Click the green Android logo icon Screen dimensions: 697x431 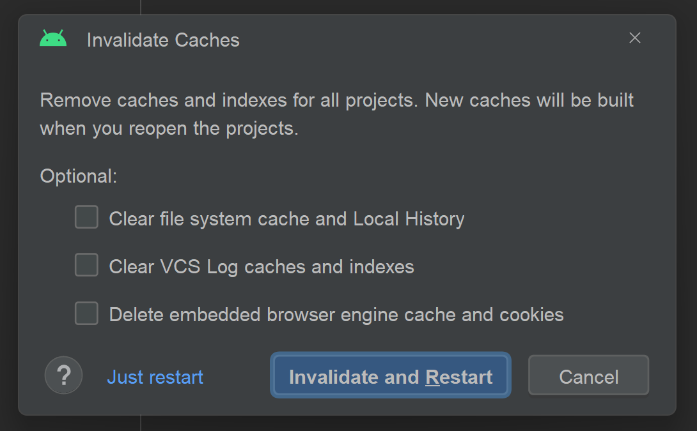click(x=53, y=38)
